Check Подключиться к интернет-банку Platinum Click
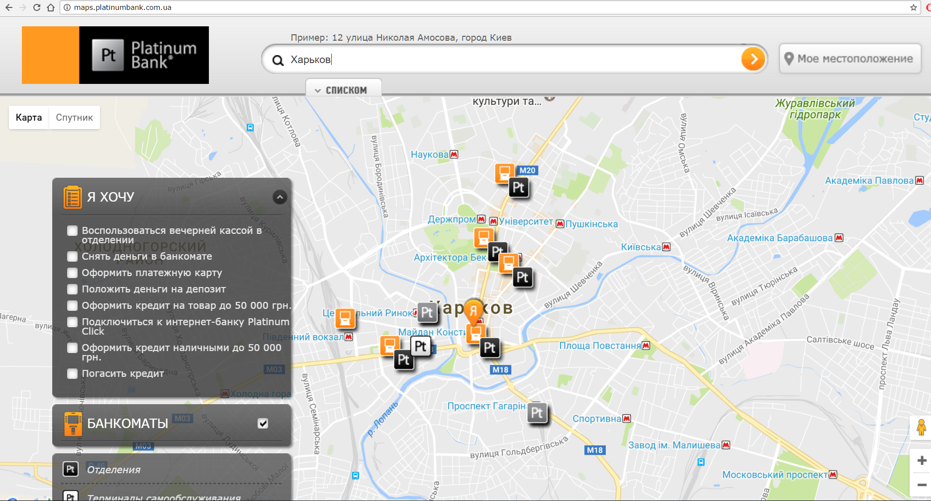Screen dimensions: 931x501 click(73, 322)
